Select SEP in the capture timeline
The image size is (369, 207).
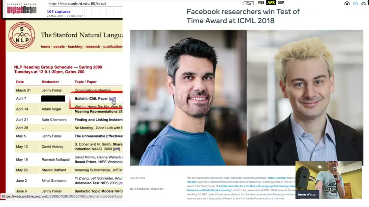(x=281, y=3)
